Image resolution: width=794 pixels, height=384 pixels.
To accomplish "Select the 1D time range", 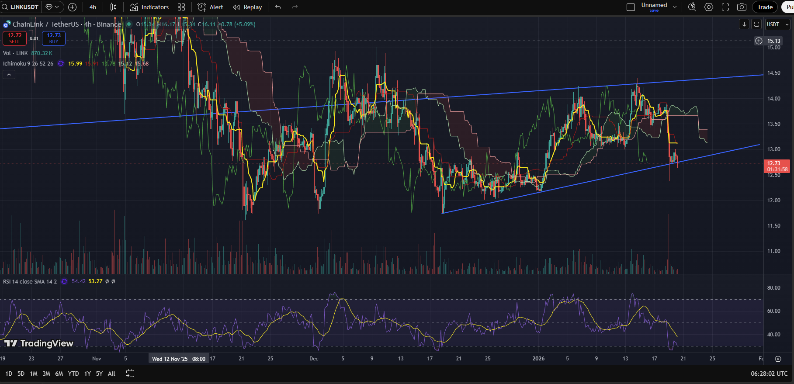I will (9, 374).
